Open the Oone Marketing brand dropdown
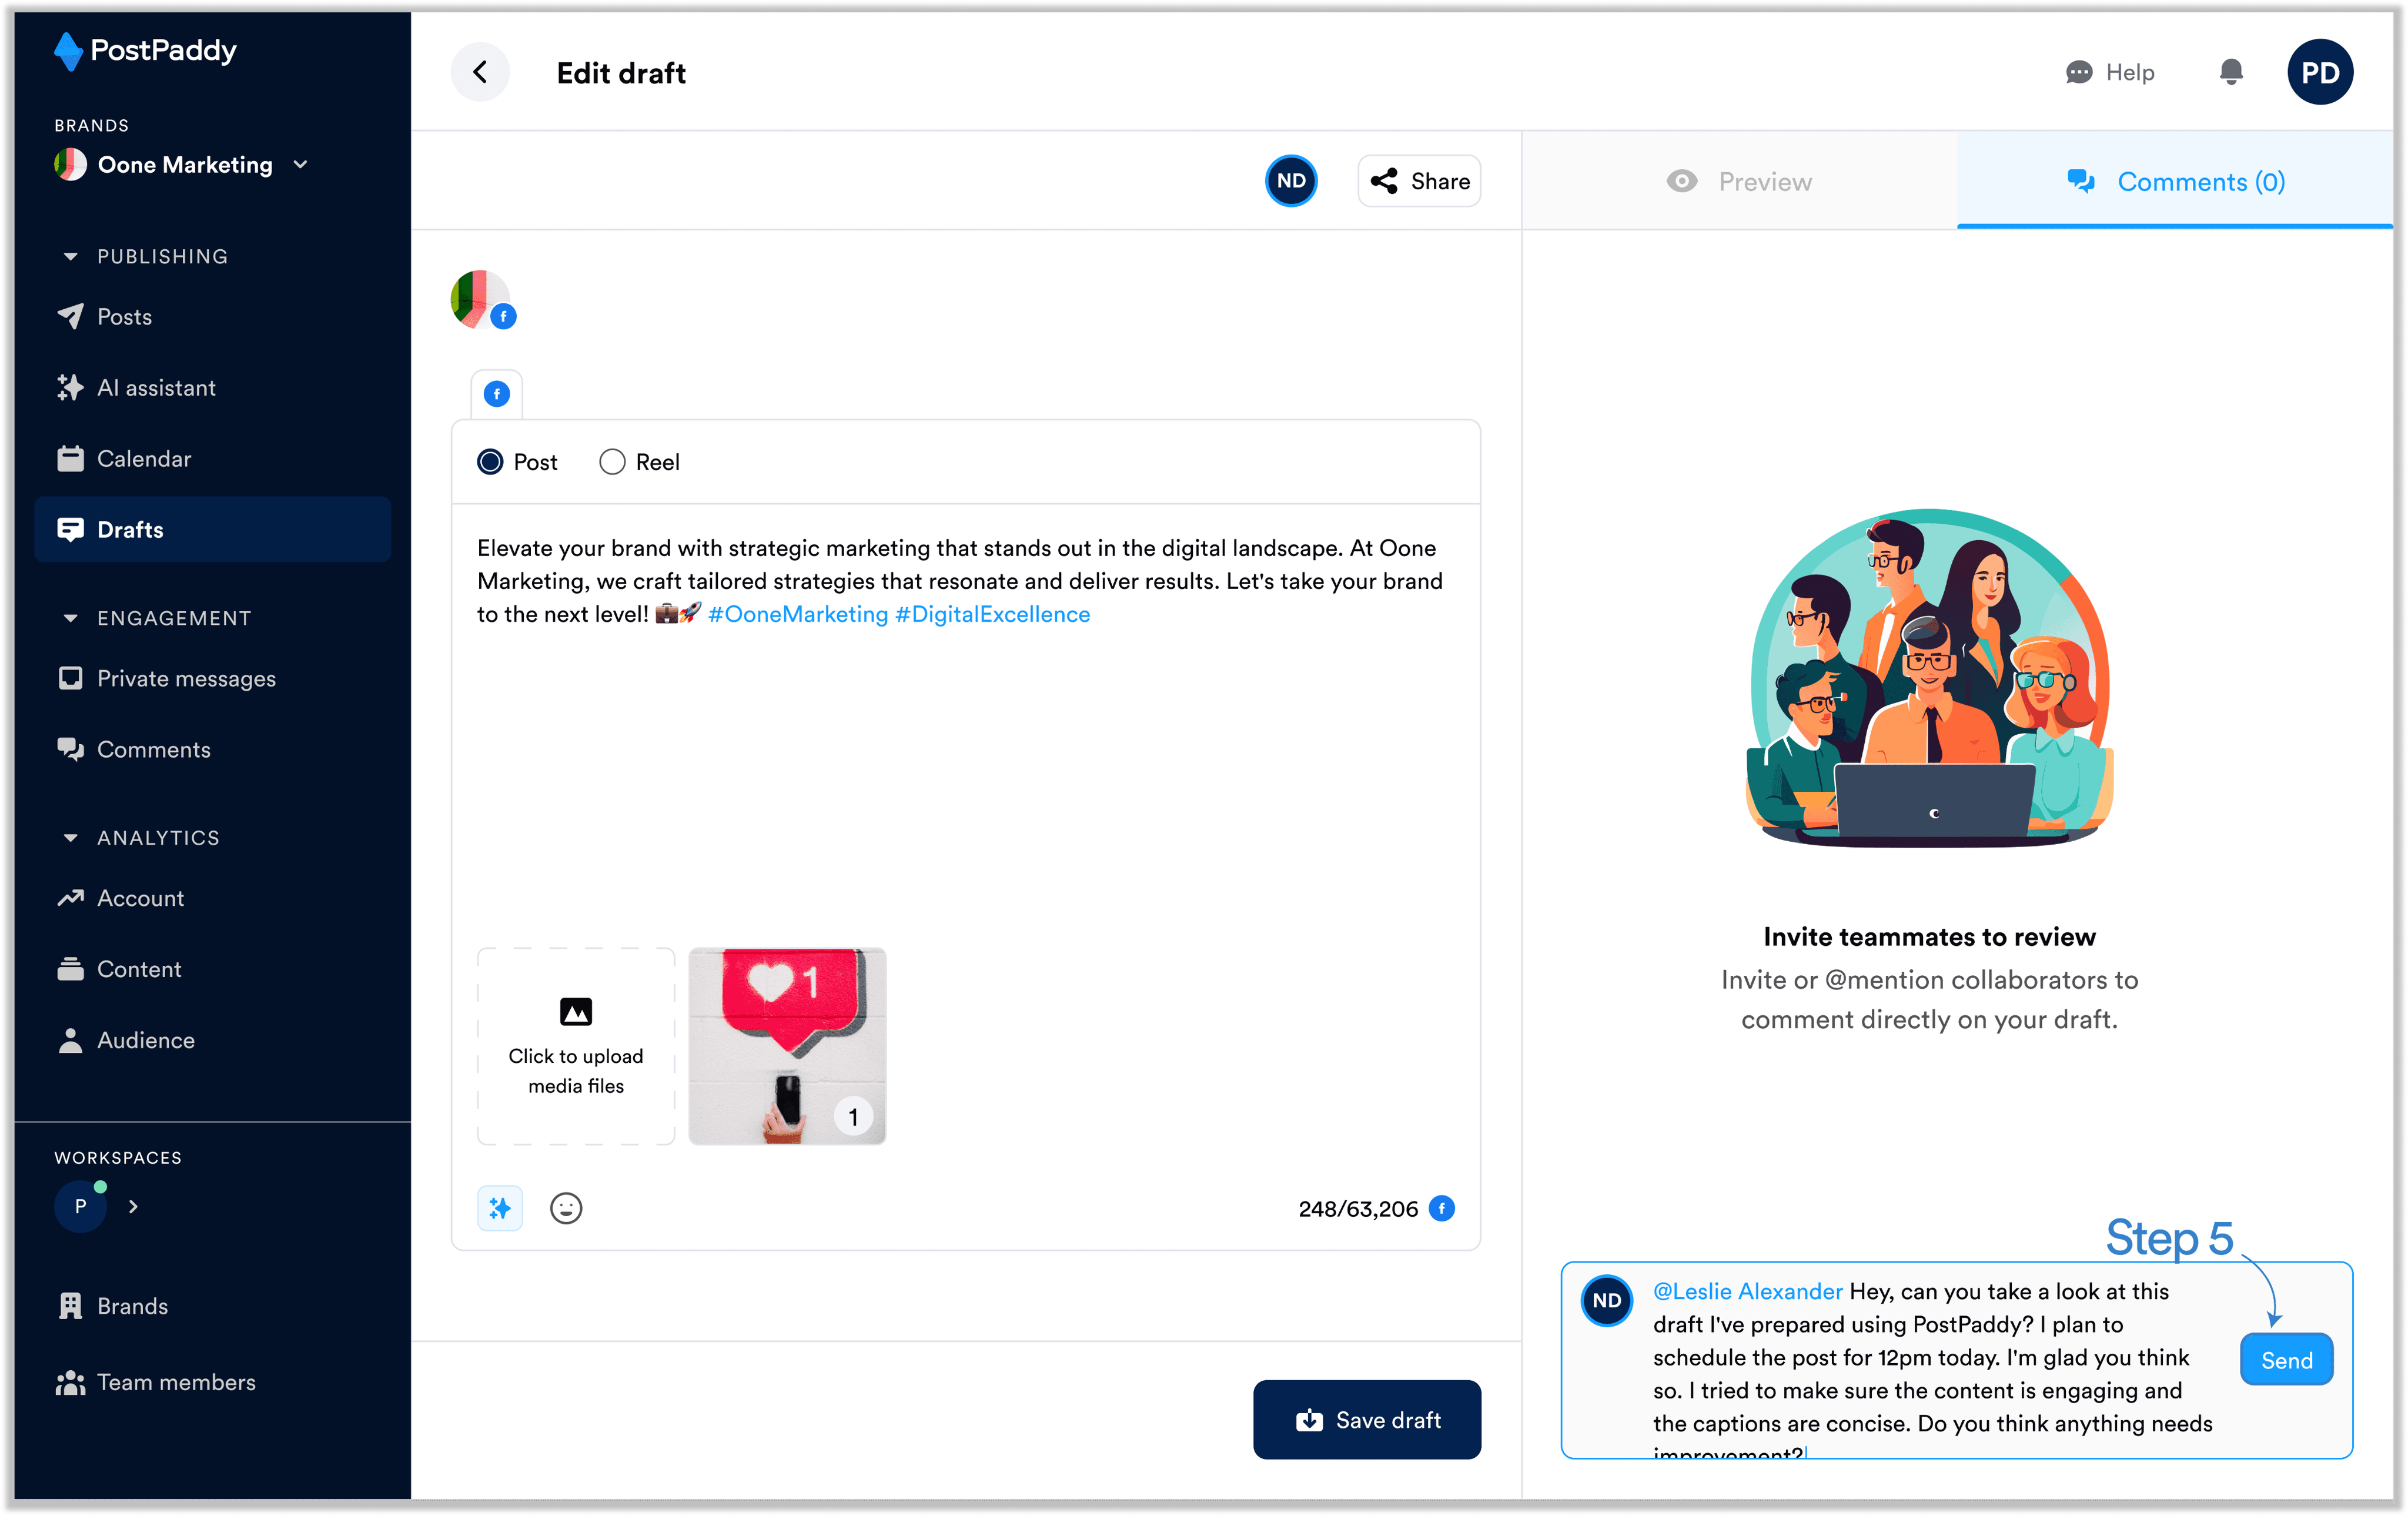 click(300, 165)
